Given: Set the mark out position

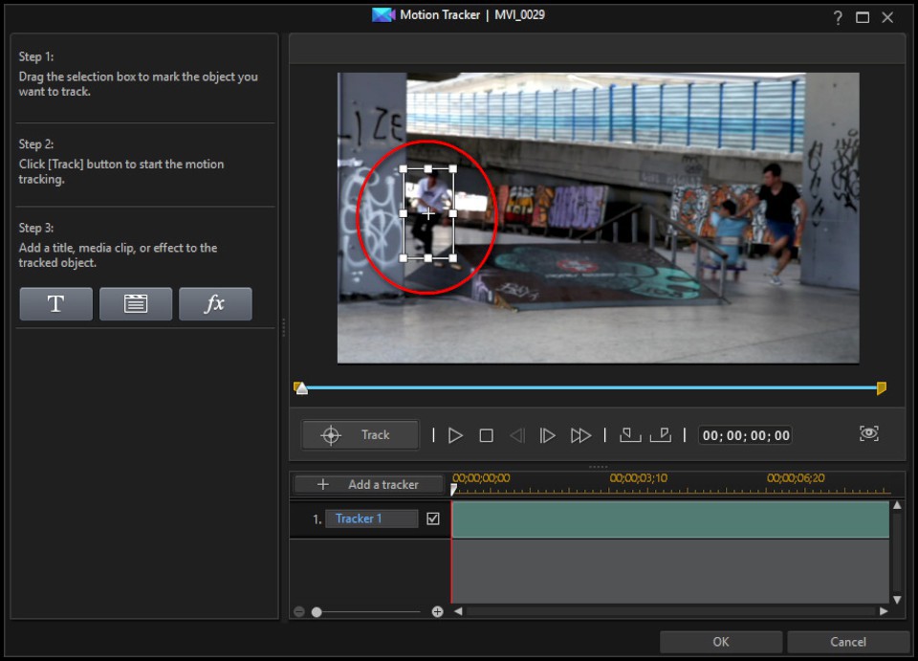Looking at the screenshot, I should point(660,435).
